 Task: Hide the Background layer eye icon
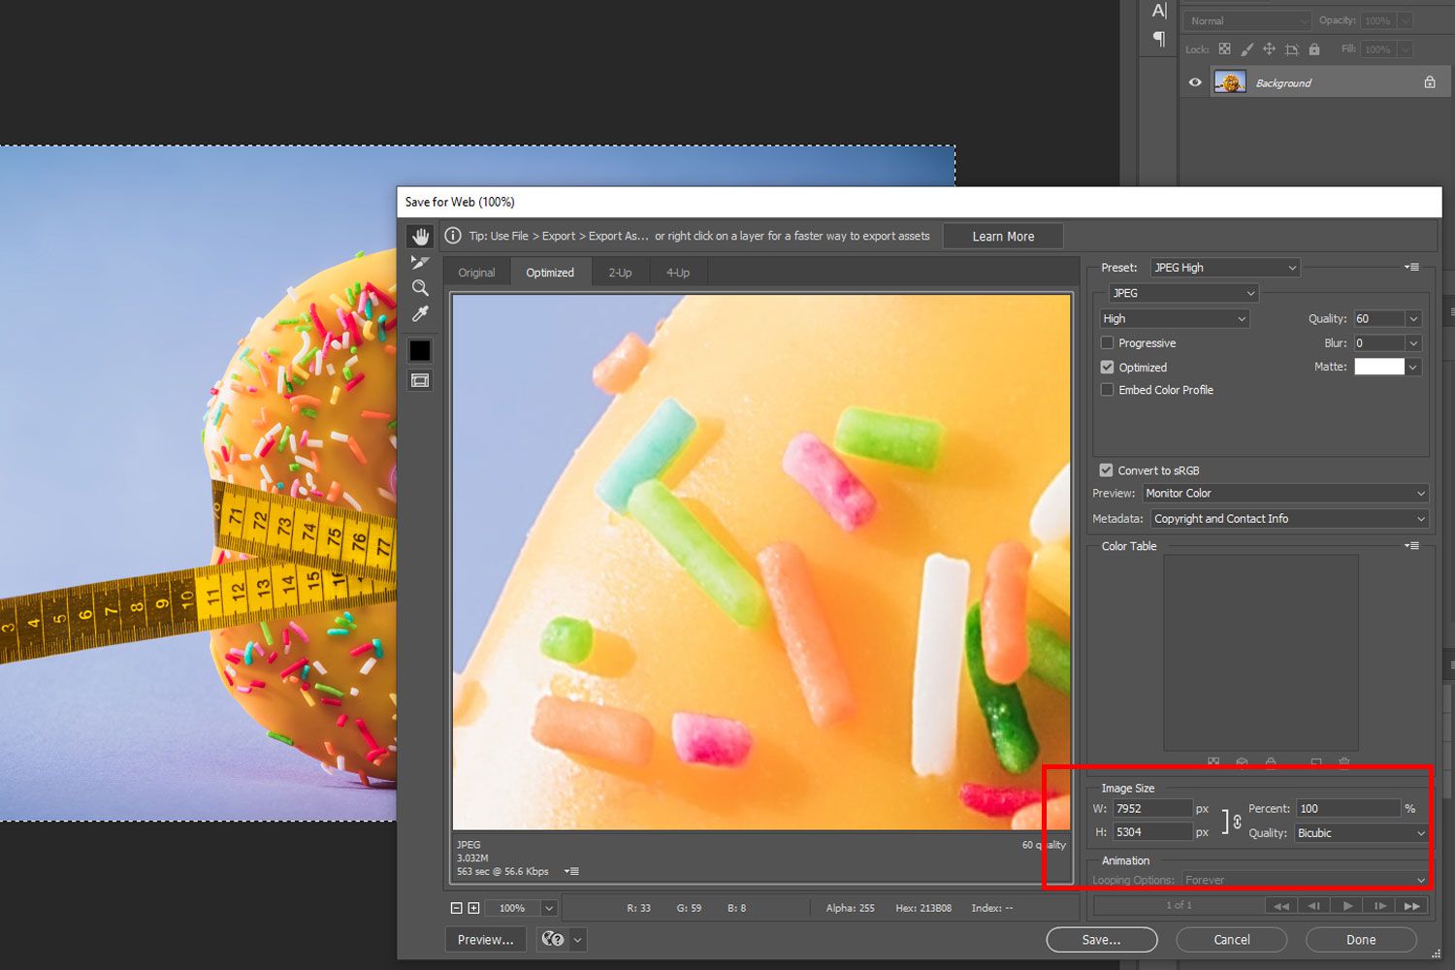1195,82
